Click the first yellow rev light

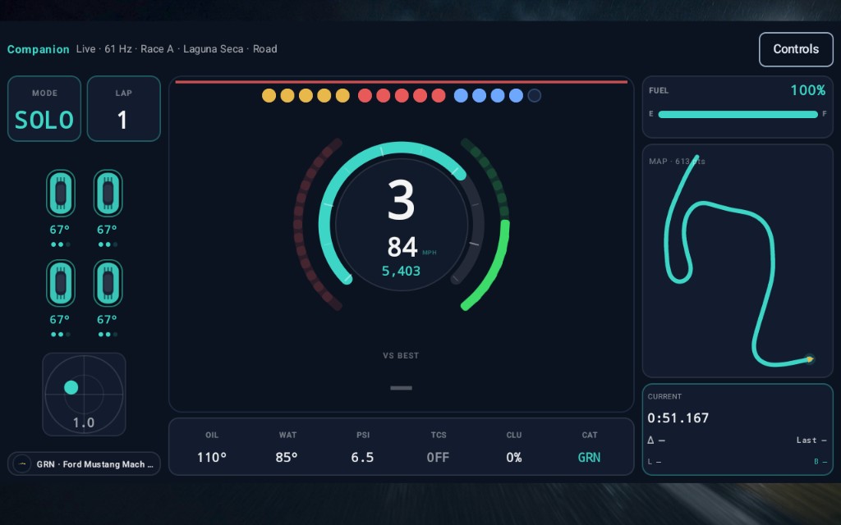coord(269,95)
